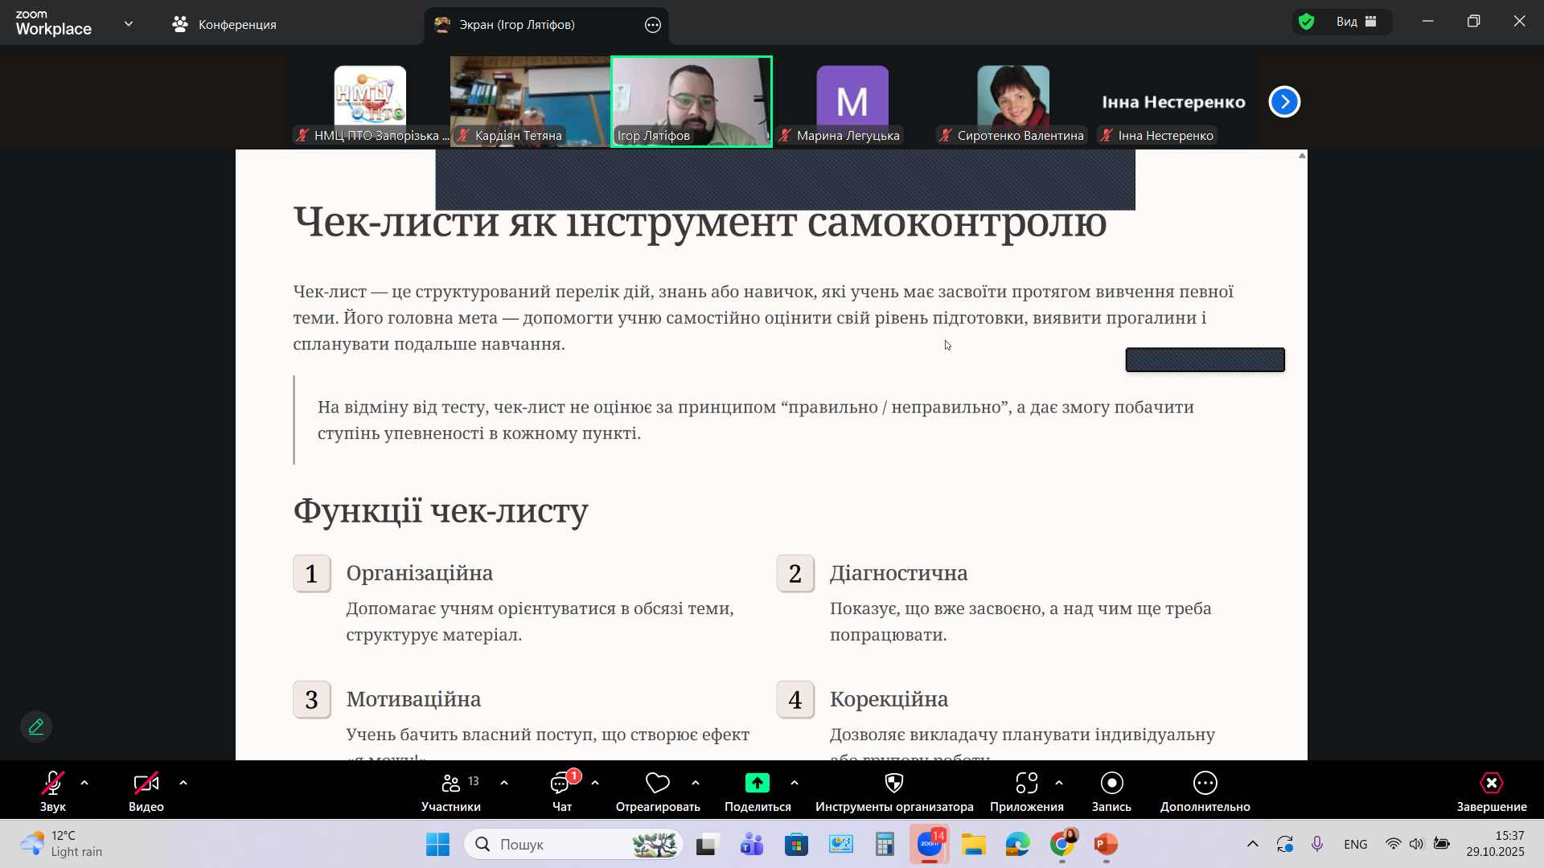Open the Participants list
This screenshot has height=868, width=1544.
451,784
